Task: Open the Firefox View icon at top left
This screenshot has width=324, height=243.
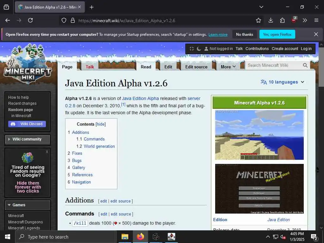Action: (6, 7)
